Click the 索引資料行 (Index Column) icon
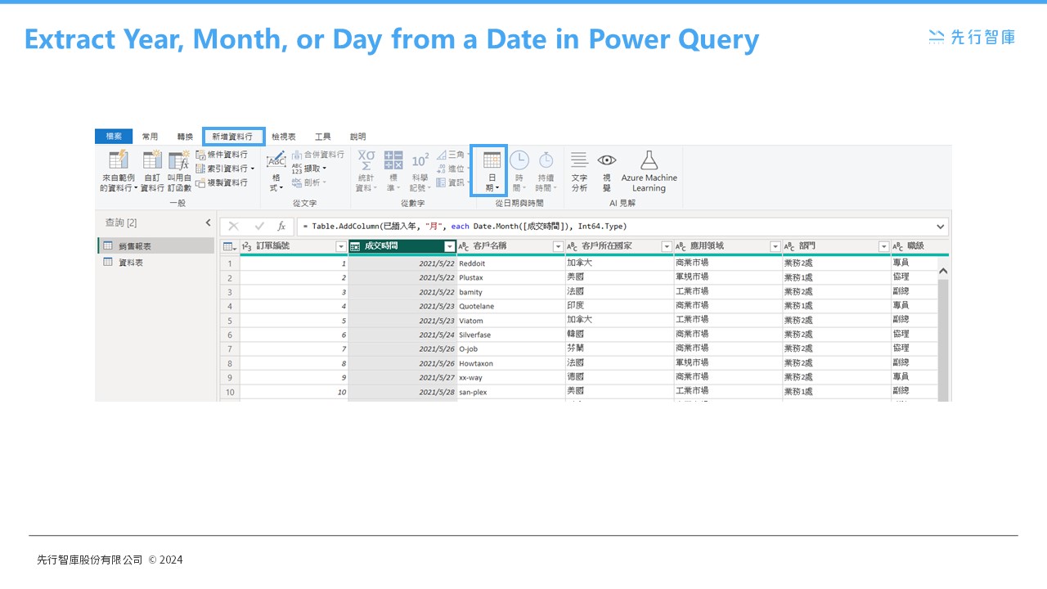This screenshot has width=1047, height=589. (221, 169)
